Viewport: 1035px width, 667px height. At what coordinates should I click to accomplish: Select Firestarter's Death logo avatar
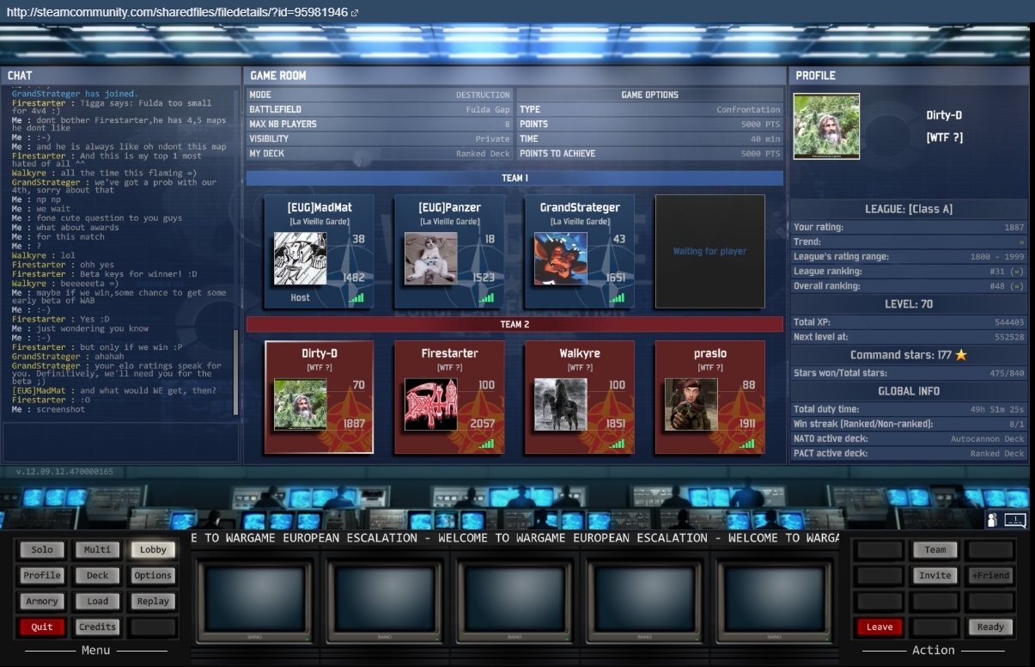coord(430,405)
